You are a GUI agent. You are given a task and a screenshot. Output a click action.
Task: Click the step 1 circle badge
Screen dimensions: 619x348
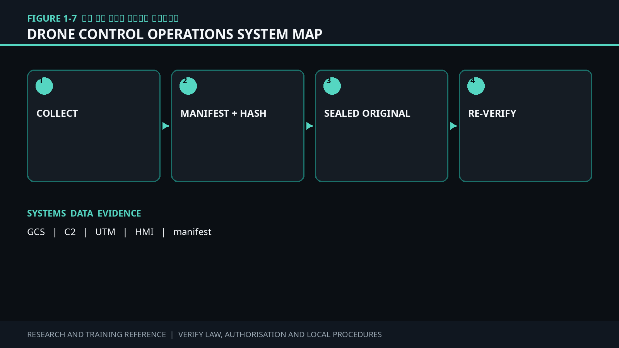coord(44,86)
